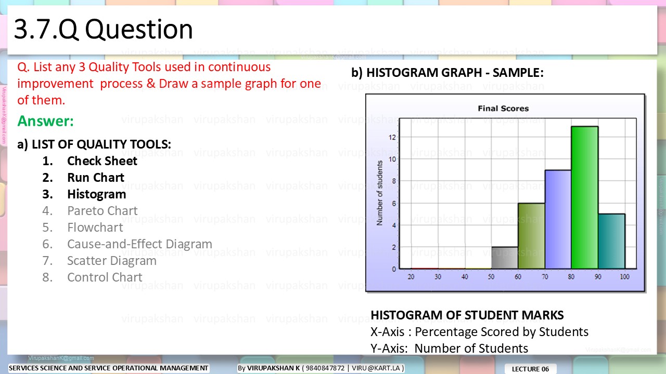
Task: Click the tallest bright green histogram bar
Action: click(x=585, y=197)
